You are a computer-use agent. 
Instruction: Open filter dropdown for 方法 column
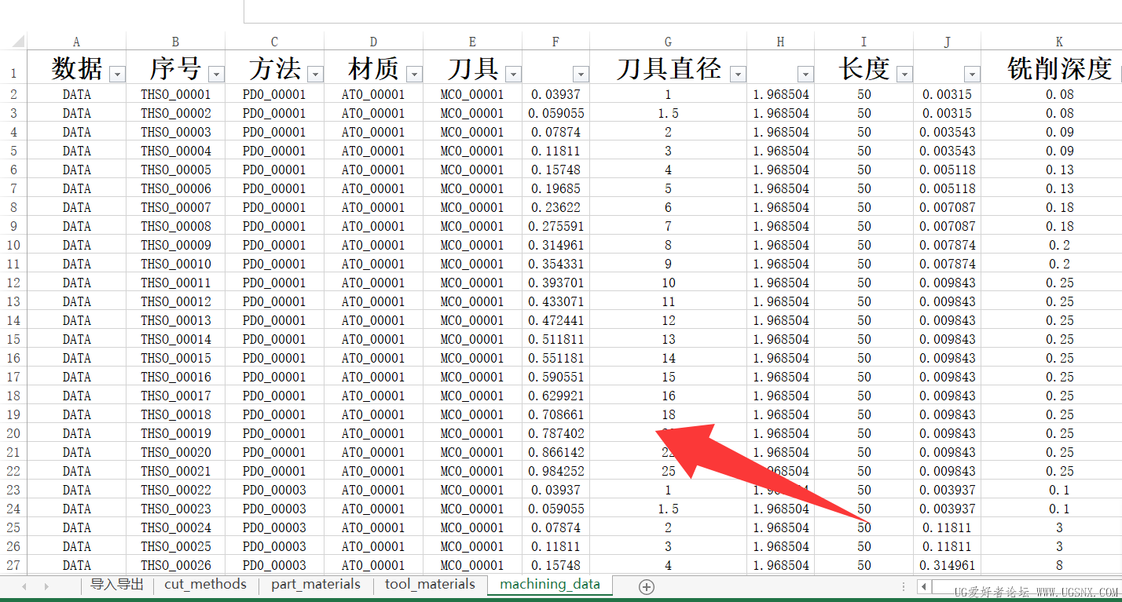point(315,74)
